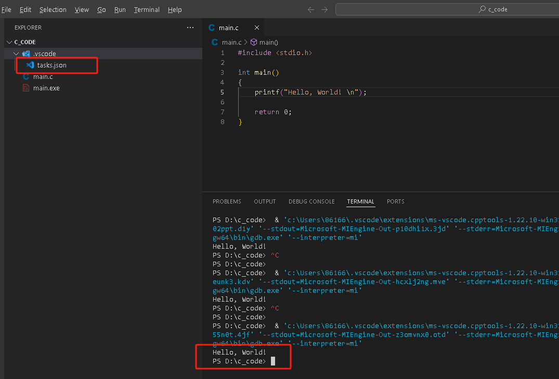Click the C icon on main.c tab
Image resolution: width=559 pixels, height=379 pixels.
pyautogui.click(x=212, y=28)
